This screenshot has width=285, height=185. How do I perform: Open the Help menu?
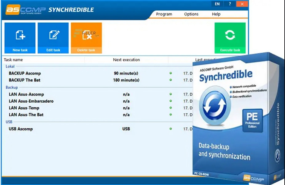pos(216,14)
